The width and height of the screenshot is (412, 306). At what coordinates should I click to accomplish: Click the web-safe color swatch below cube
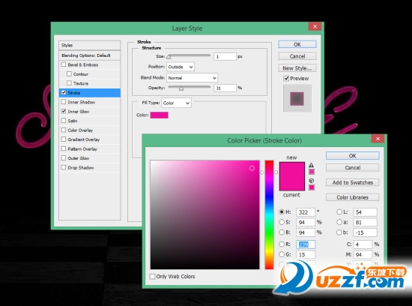point(312,187)
